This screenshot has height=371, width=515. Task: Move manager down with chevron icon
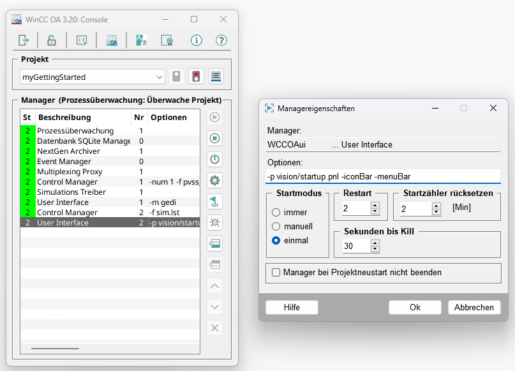214,307
